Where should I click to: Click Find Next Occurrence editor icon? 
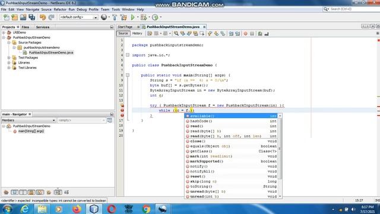click(x=189, y=33)
